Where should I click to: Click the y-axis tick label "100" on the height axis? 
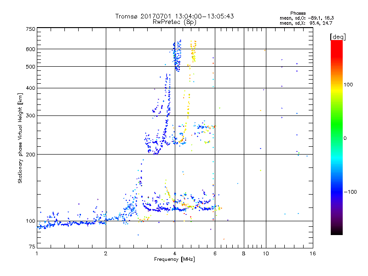tap(30, 221)
